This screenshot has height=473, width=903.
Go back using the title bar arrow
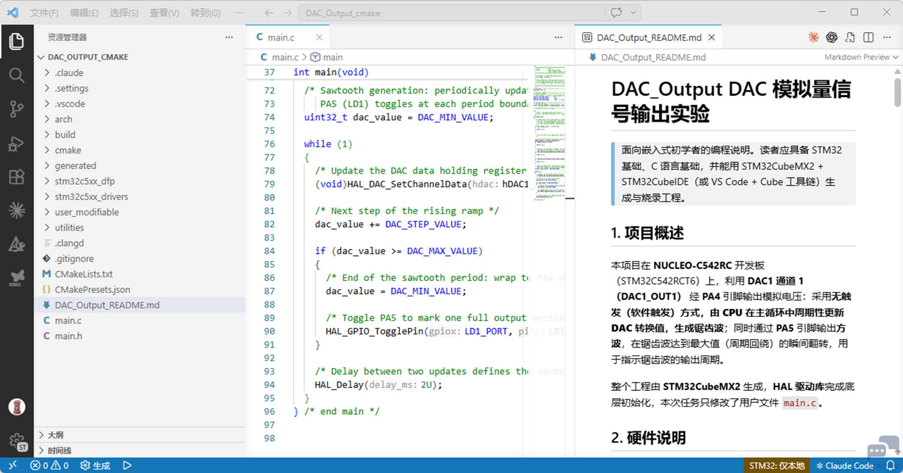269,13
